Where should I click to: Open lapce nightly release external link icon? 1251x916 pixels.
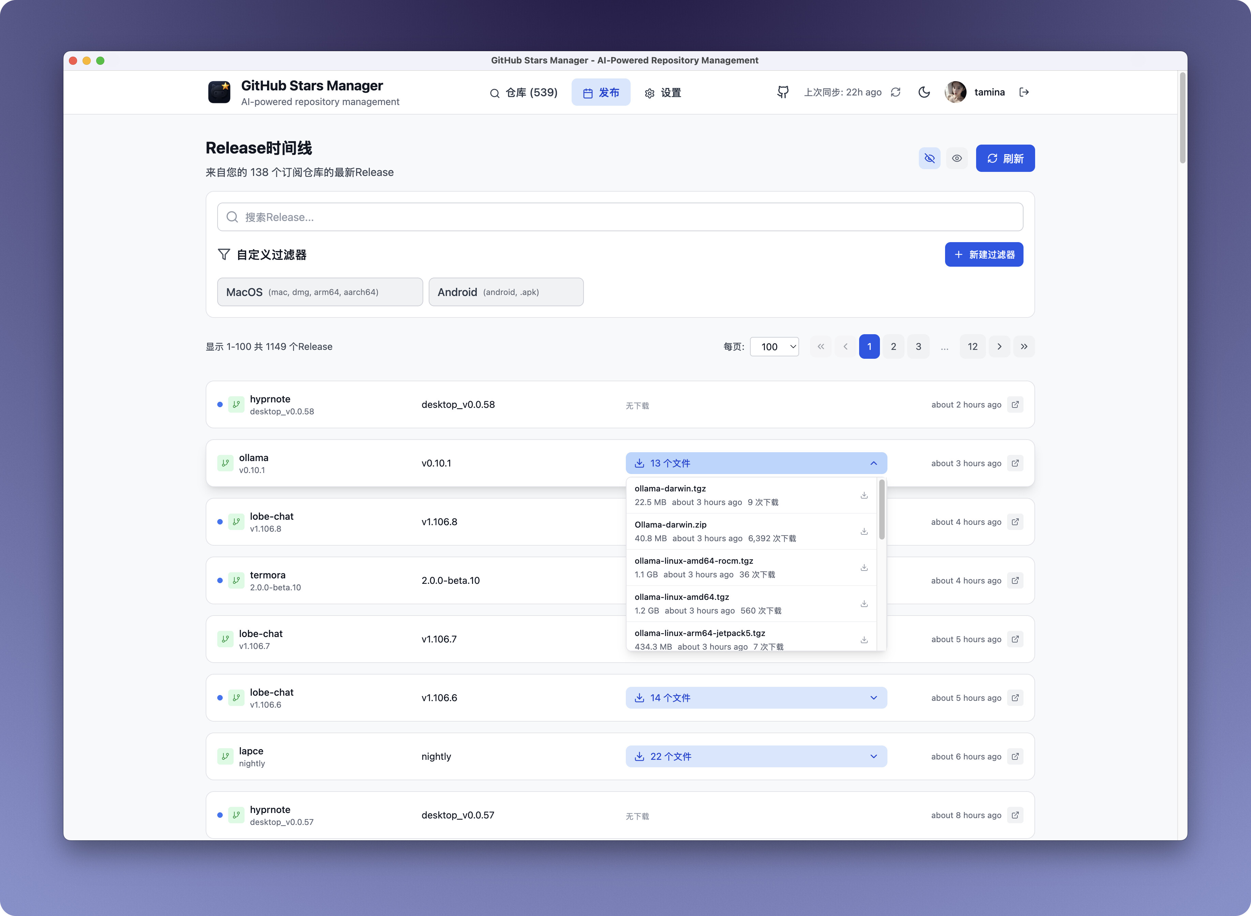1015,756
